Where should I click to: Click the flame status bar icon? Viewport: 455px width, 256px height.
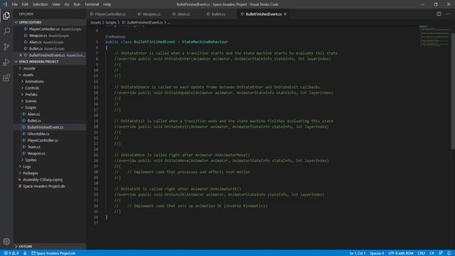coord(25,253)
